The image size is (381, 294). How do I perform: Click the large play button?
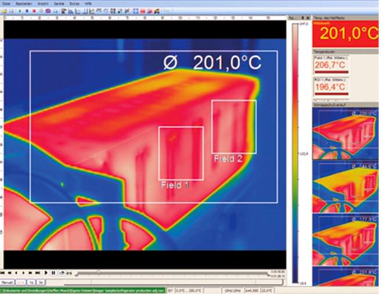(46, 273)
